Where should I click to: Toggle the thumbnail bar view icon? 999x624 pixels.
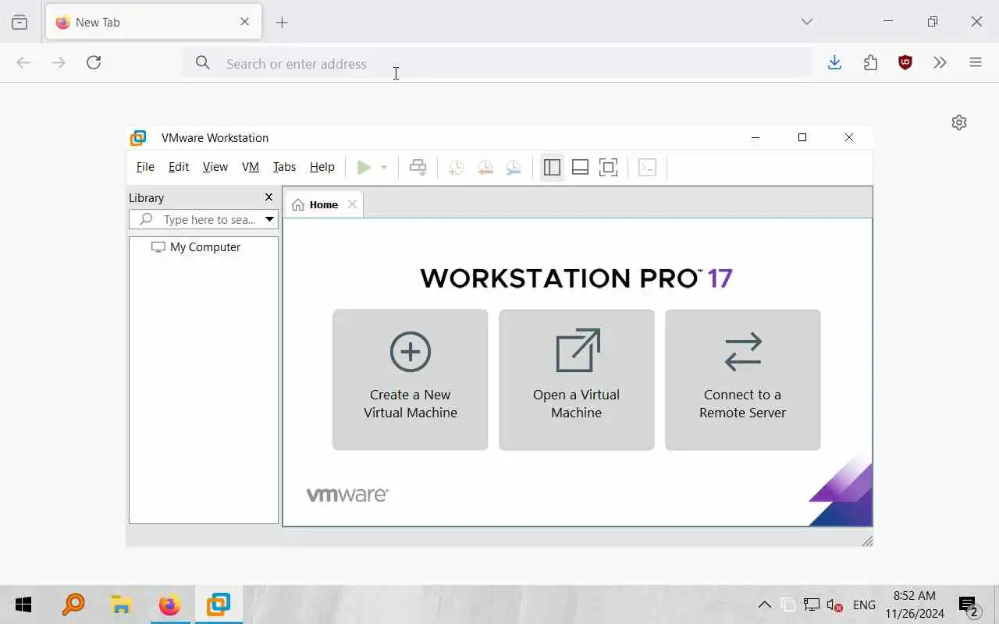580,167
